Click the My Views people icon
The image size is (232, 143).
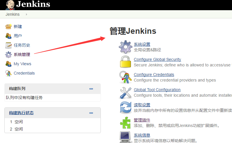(x=8, y=64)
